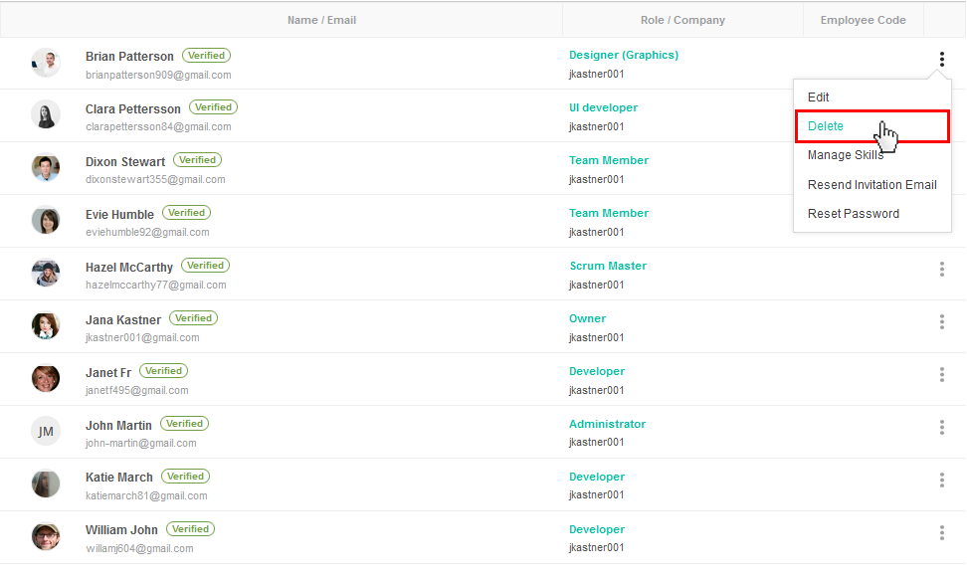This screenshot has height=581, width=967.
Task: Click the JM initials avatar of John Martin
Action: (x=46, y=431)
